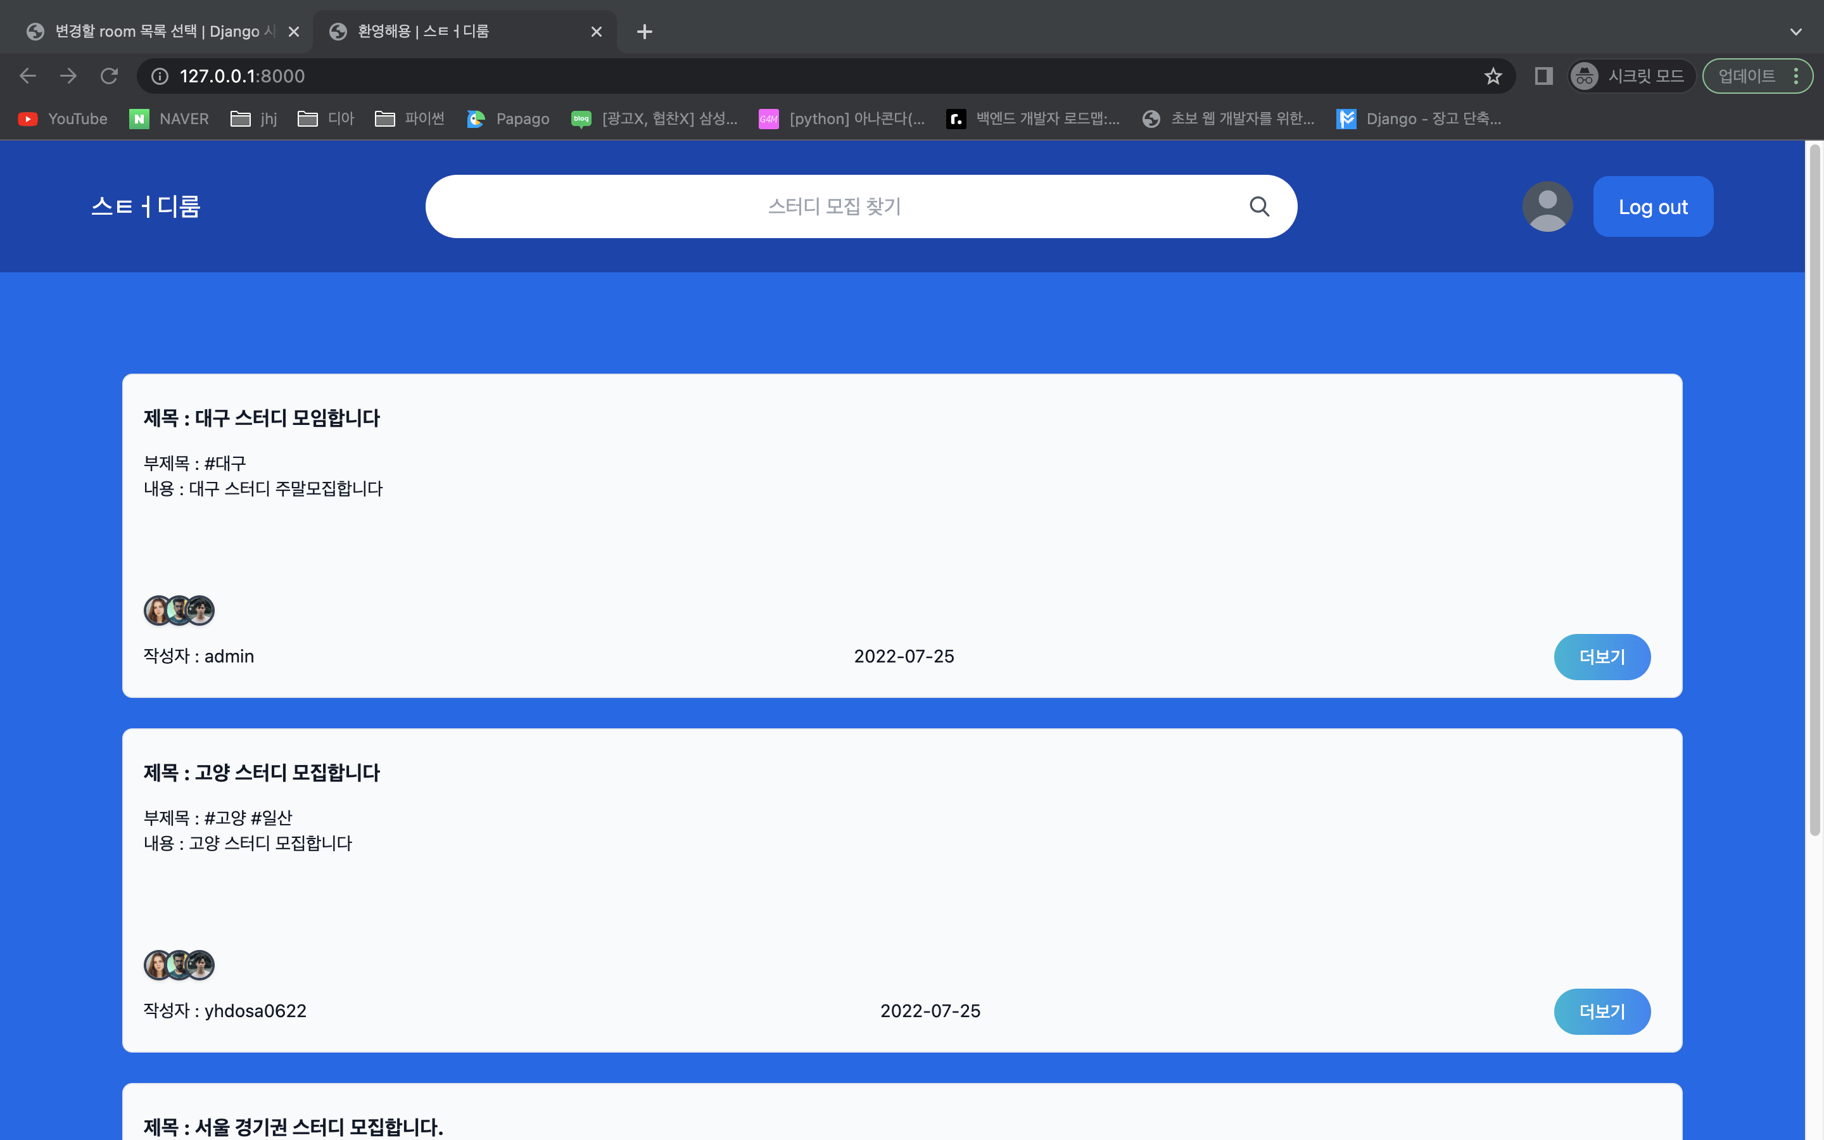Open the side panel icon

click(1543, 76)
